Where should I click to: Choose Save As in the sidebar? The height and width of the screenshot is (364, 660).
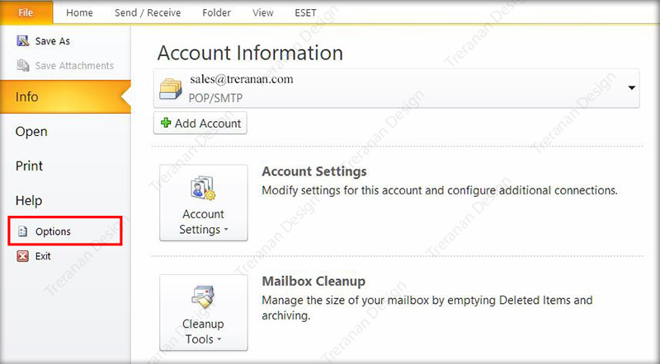tap(53, 41)
